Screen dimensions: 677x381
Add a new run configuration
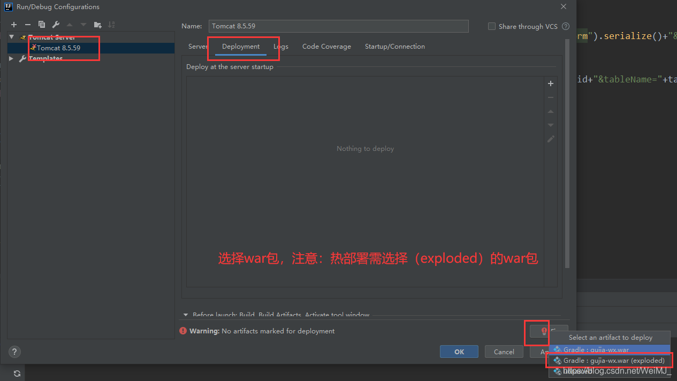click(13, 24)
